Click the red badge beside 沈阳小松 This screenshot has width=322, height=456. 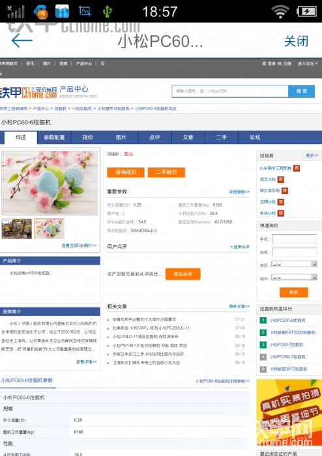point(280,202)
